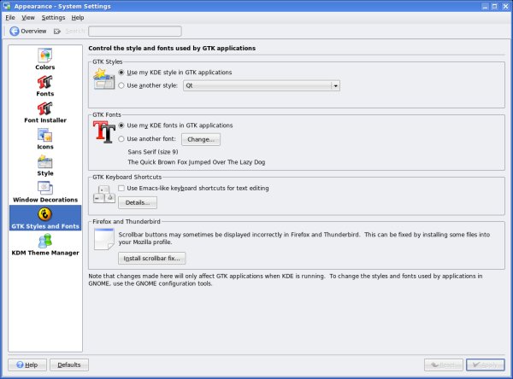Click the keyboard keys shortcut icon

pos(103,195)
